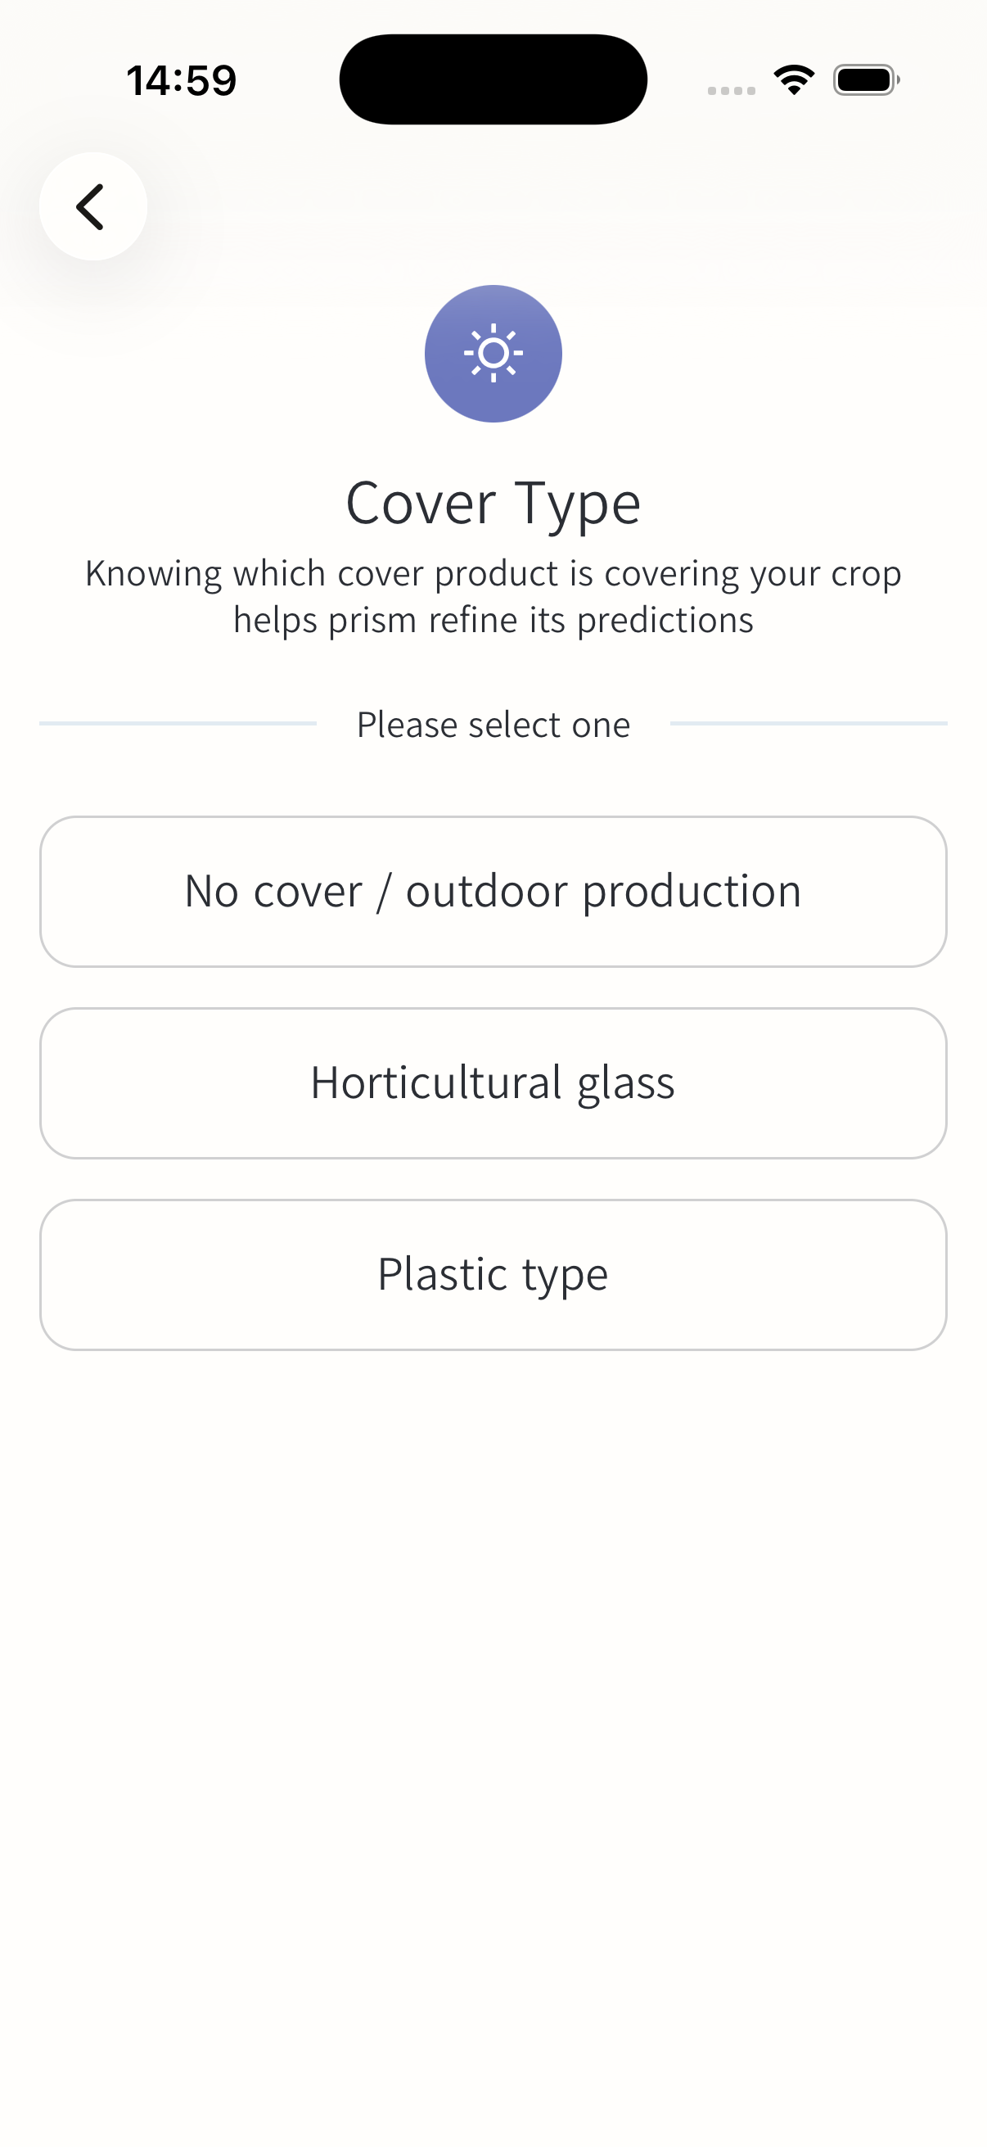
Task: Click the Wi-Fi status icon
Action: click(x=794, y=80)
